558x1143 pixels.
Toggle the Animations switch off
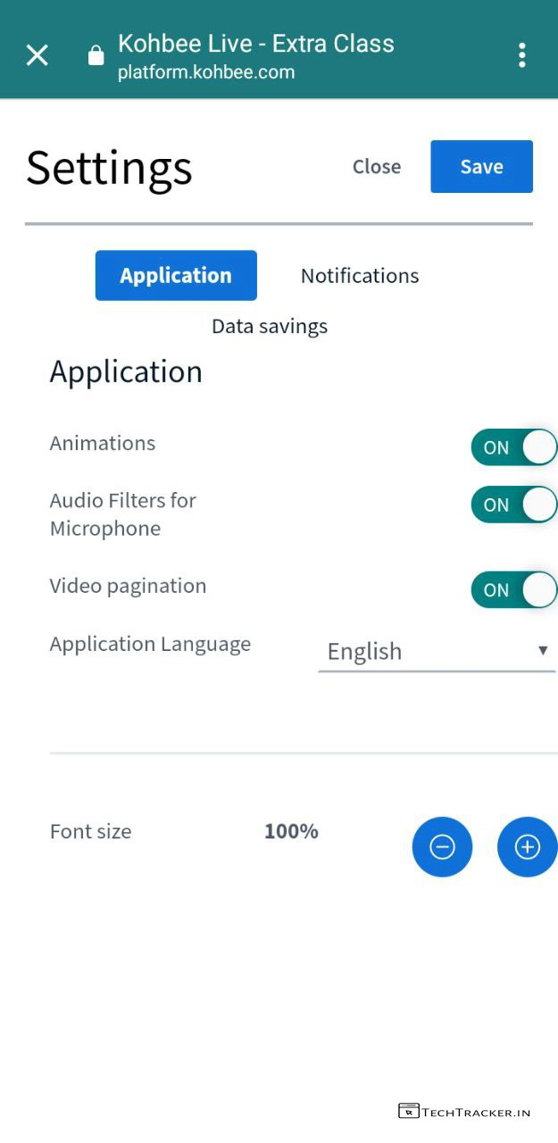click(x=513, y=447)
